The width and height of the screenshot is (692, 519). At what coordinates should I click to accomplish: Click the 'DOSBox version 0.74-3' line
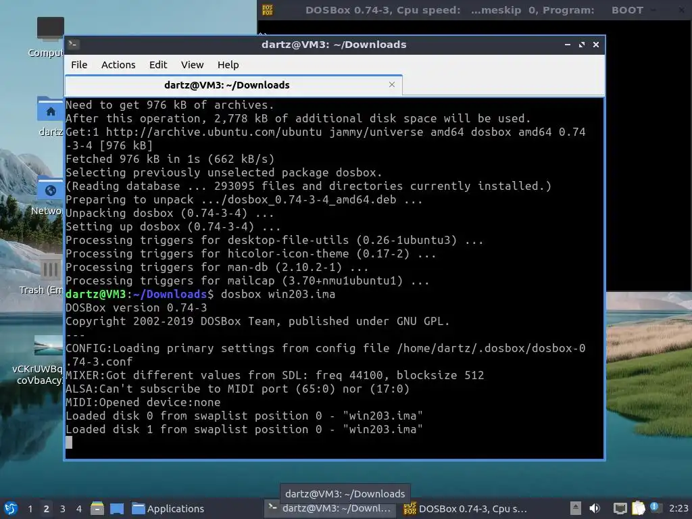pos(137,307)
